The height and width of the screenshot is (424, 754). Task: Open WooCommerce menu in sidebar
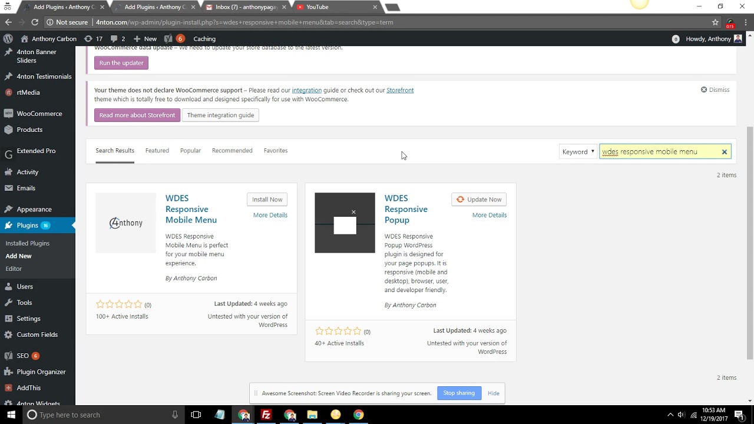(38, 114)
